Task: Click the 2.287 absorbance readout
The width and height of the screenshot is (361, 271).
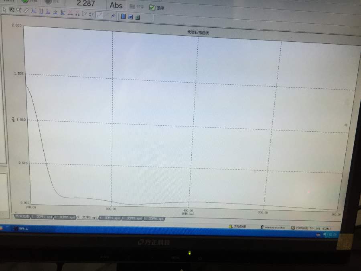Action: pos(86,3)
